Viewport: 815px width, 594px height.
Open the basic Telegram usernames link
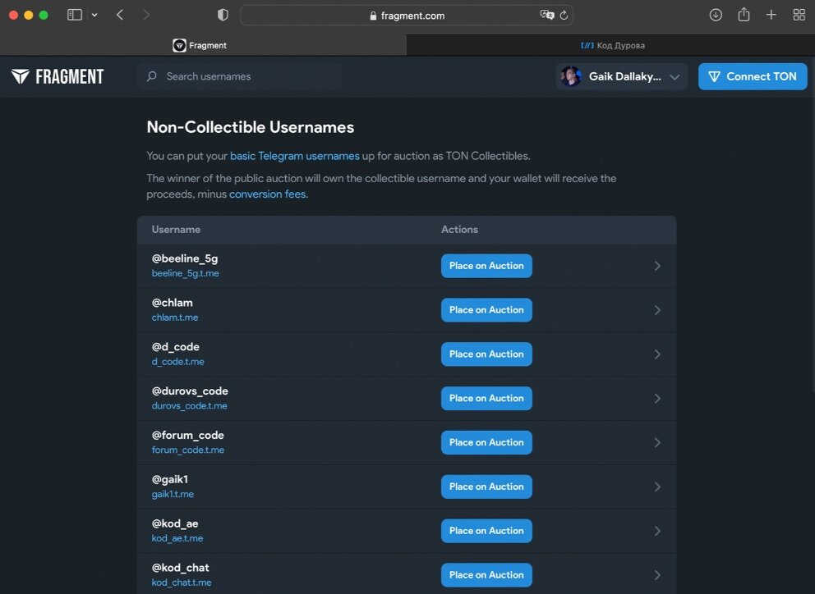coord(294,156)
